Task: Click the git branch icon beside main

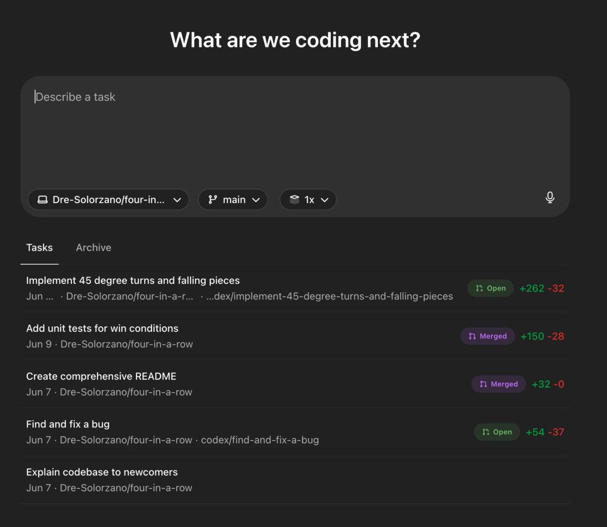Action: pyautogui.click(x=212, y=199)
